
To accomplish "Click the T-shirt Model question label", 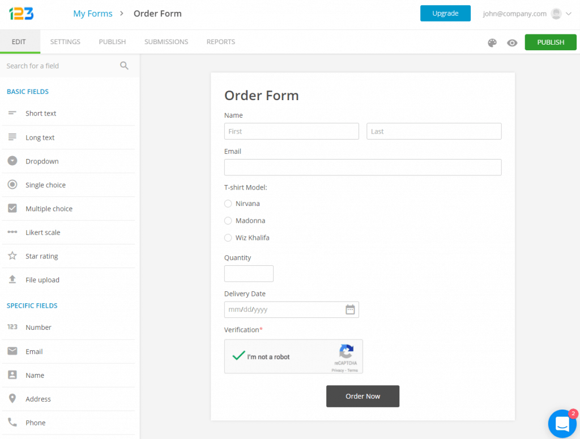I will pos(246,187).
